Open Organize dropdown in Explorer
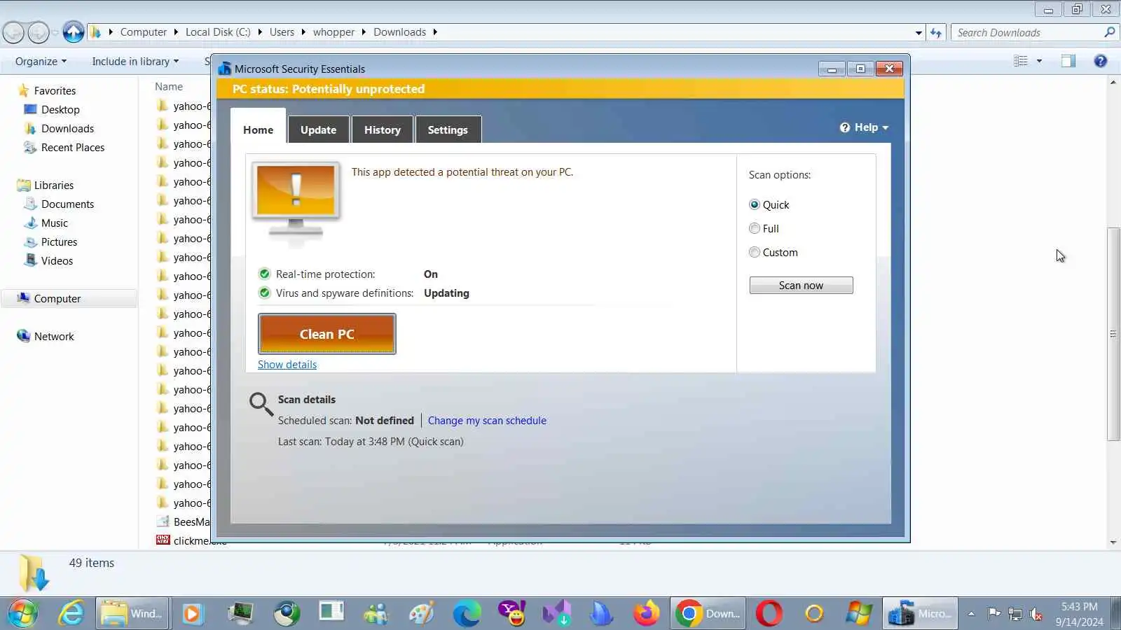The image size is (1121, 630). pyautogui.click(x=41, y=61)
